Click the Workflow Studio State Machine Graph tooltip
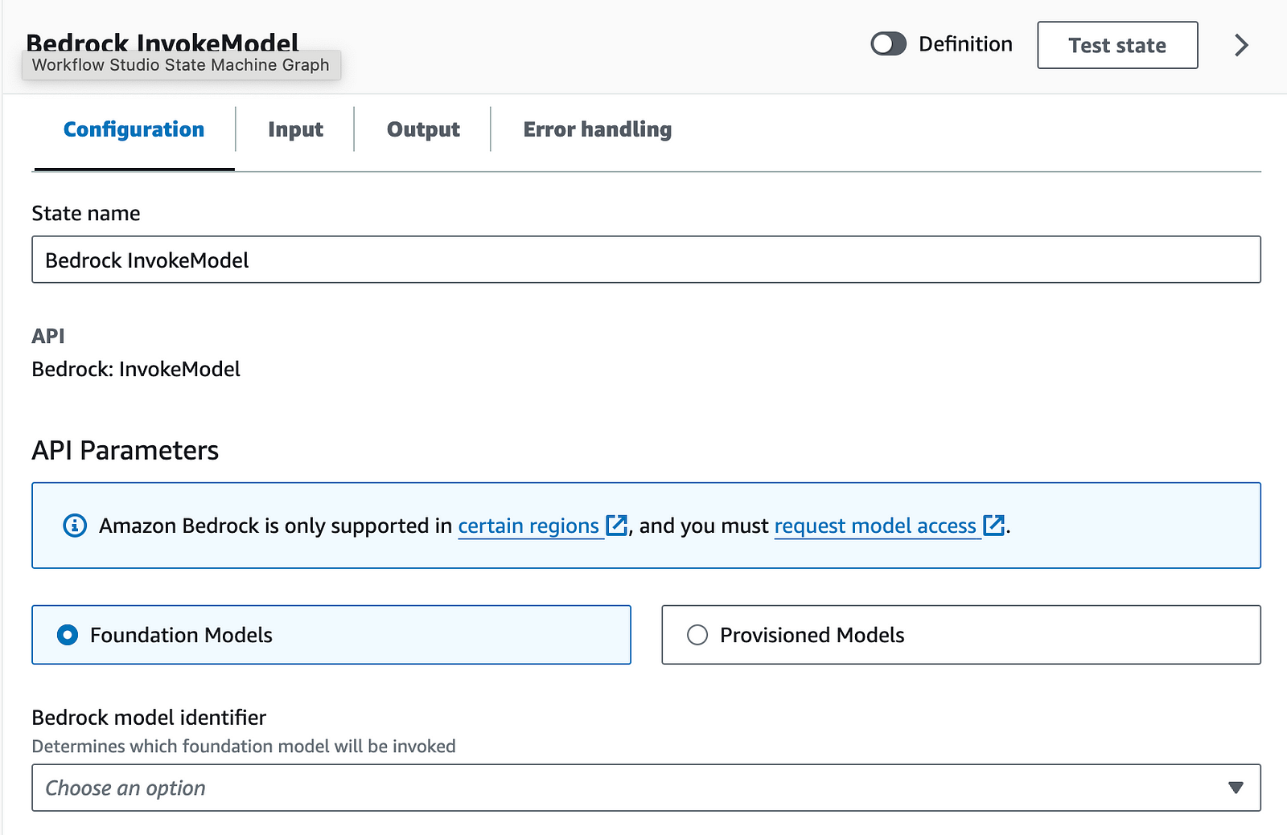 181,65
